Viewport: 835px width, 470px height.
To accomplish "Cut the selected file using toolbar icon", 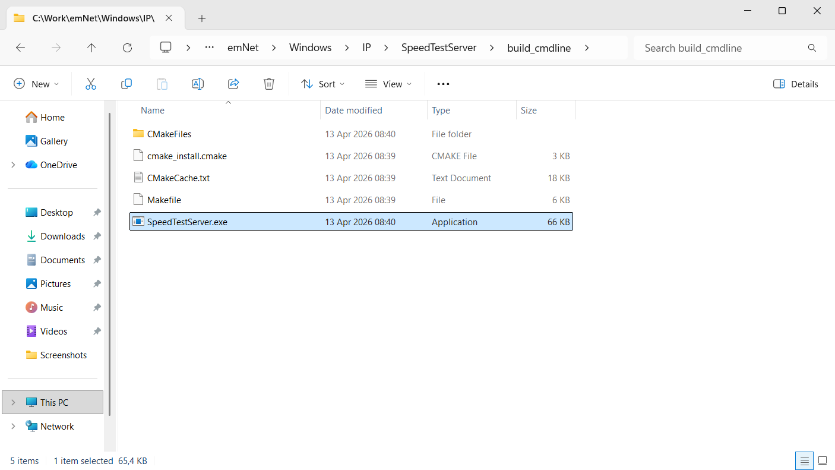I will 90,83.
